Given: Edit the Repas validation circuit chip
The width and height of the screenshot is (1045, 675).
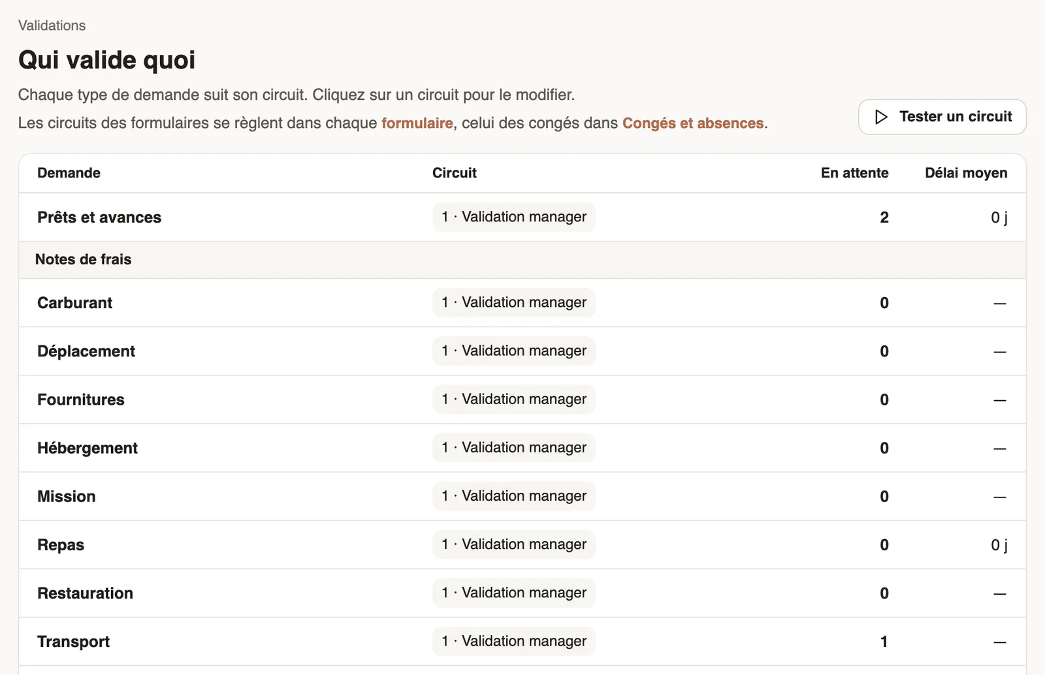Looking at the screenshot, I should [x=514, y=544].
